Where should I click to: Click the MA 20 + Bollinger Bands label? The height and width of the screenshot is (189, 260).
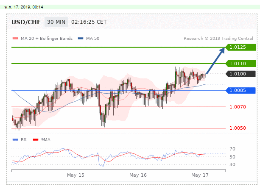(x=47, y=39)
